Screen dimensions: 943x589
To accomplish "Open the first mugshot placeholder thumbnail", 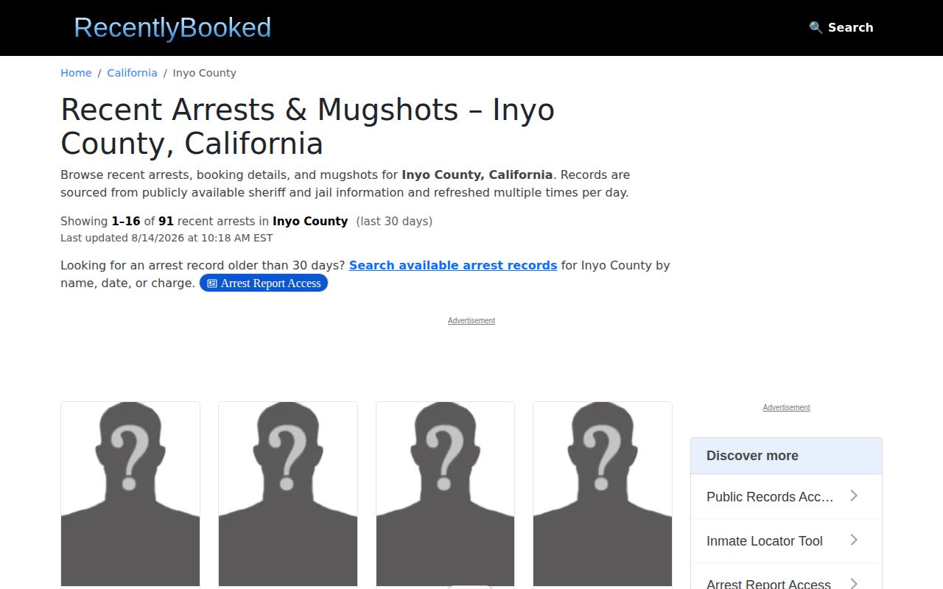I will (130, 494).
